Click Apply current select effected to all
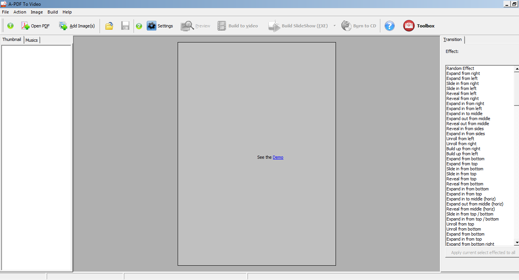The width and height of the screenshot is (519, 280). 483,253
